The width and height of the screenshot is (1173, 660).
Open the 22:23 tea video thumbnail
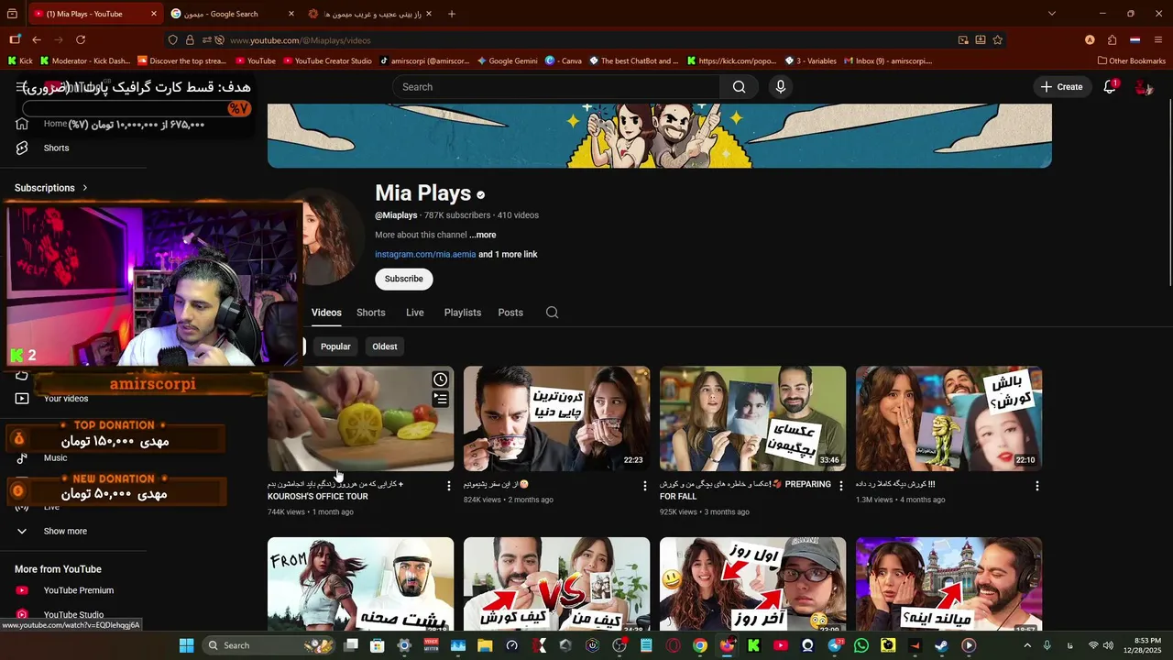pos(556,419)
